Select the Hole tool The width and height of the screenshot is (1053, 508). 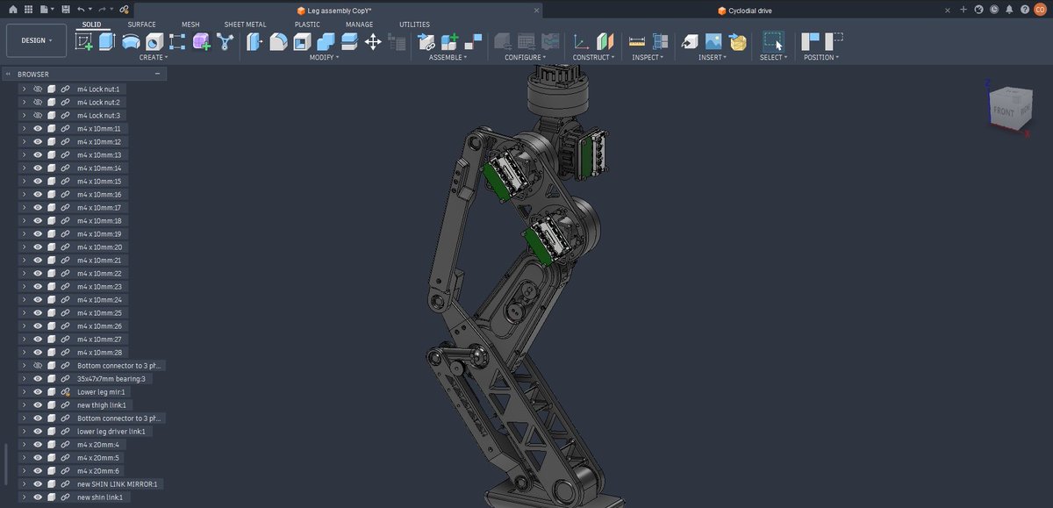coord(154,41)
